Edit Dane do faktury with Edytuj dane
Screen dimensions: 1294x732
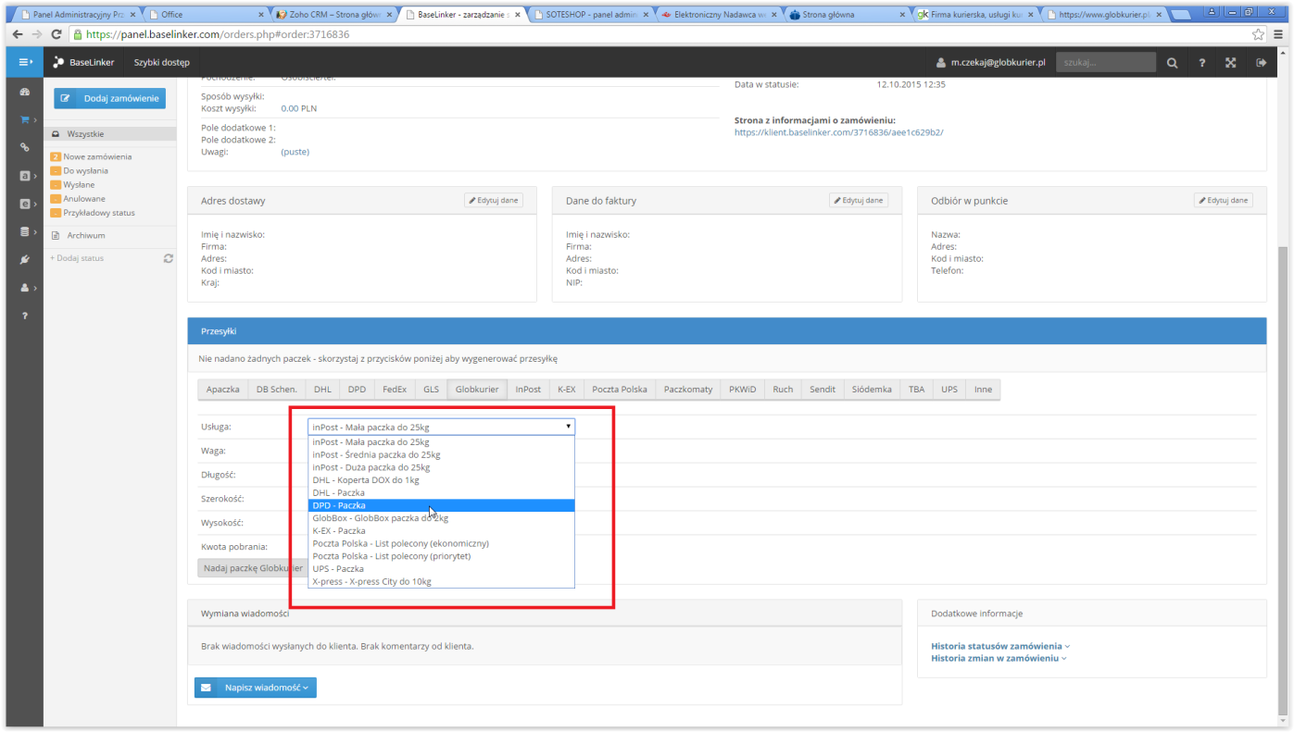click(859, 200)
